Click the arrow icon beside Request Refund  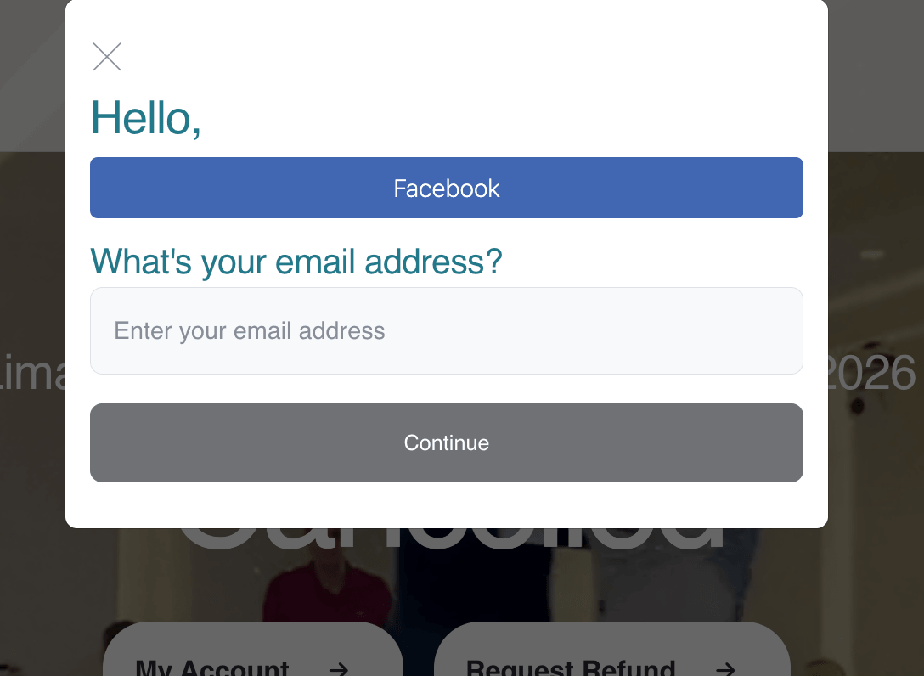724,668
